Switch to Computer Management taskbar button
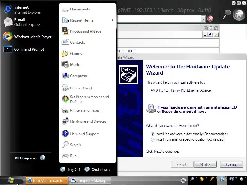The image size is (247, 185). (x=90, y=180)
